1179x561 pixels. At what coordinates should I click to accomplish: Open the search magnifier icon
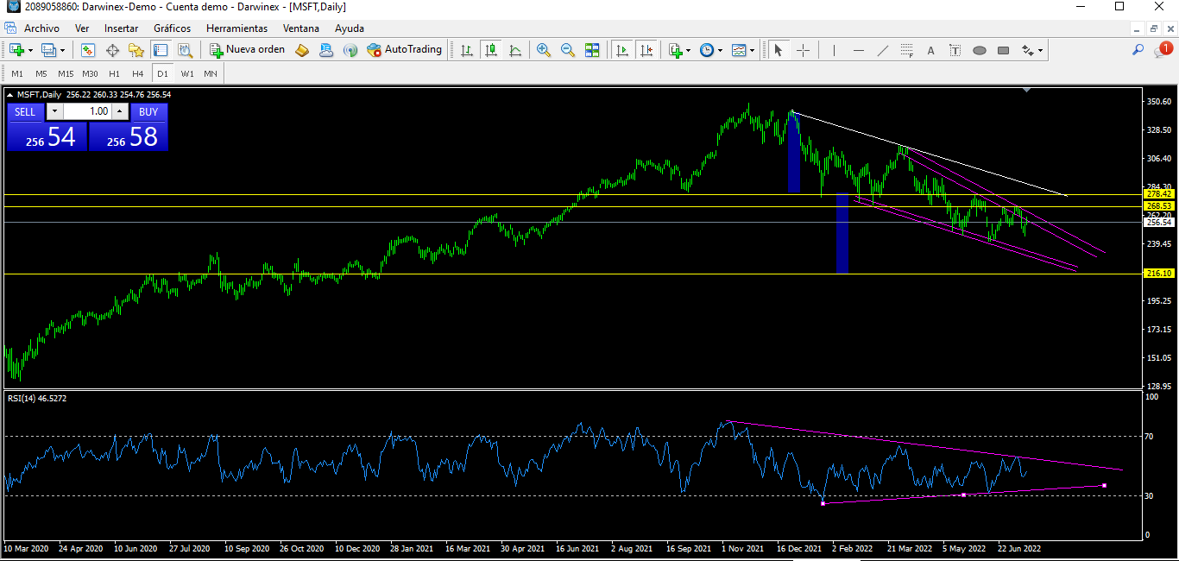tap(1138, 50)
